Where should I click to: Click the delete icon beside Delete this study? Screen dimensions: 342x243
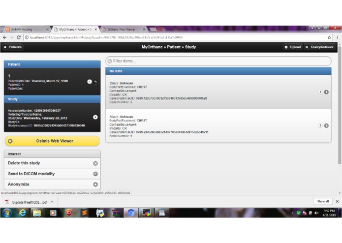[95, 163]
